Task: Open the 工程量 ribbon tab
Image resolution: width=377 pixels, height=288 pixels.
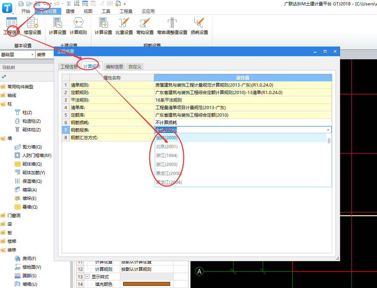Action: [126, 11]
